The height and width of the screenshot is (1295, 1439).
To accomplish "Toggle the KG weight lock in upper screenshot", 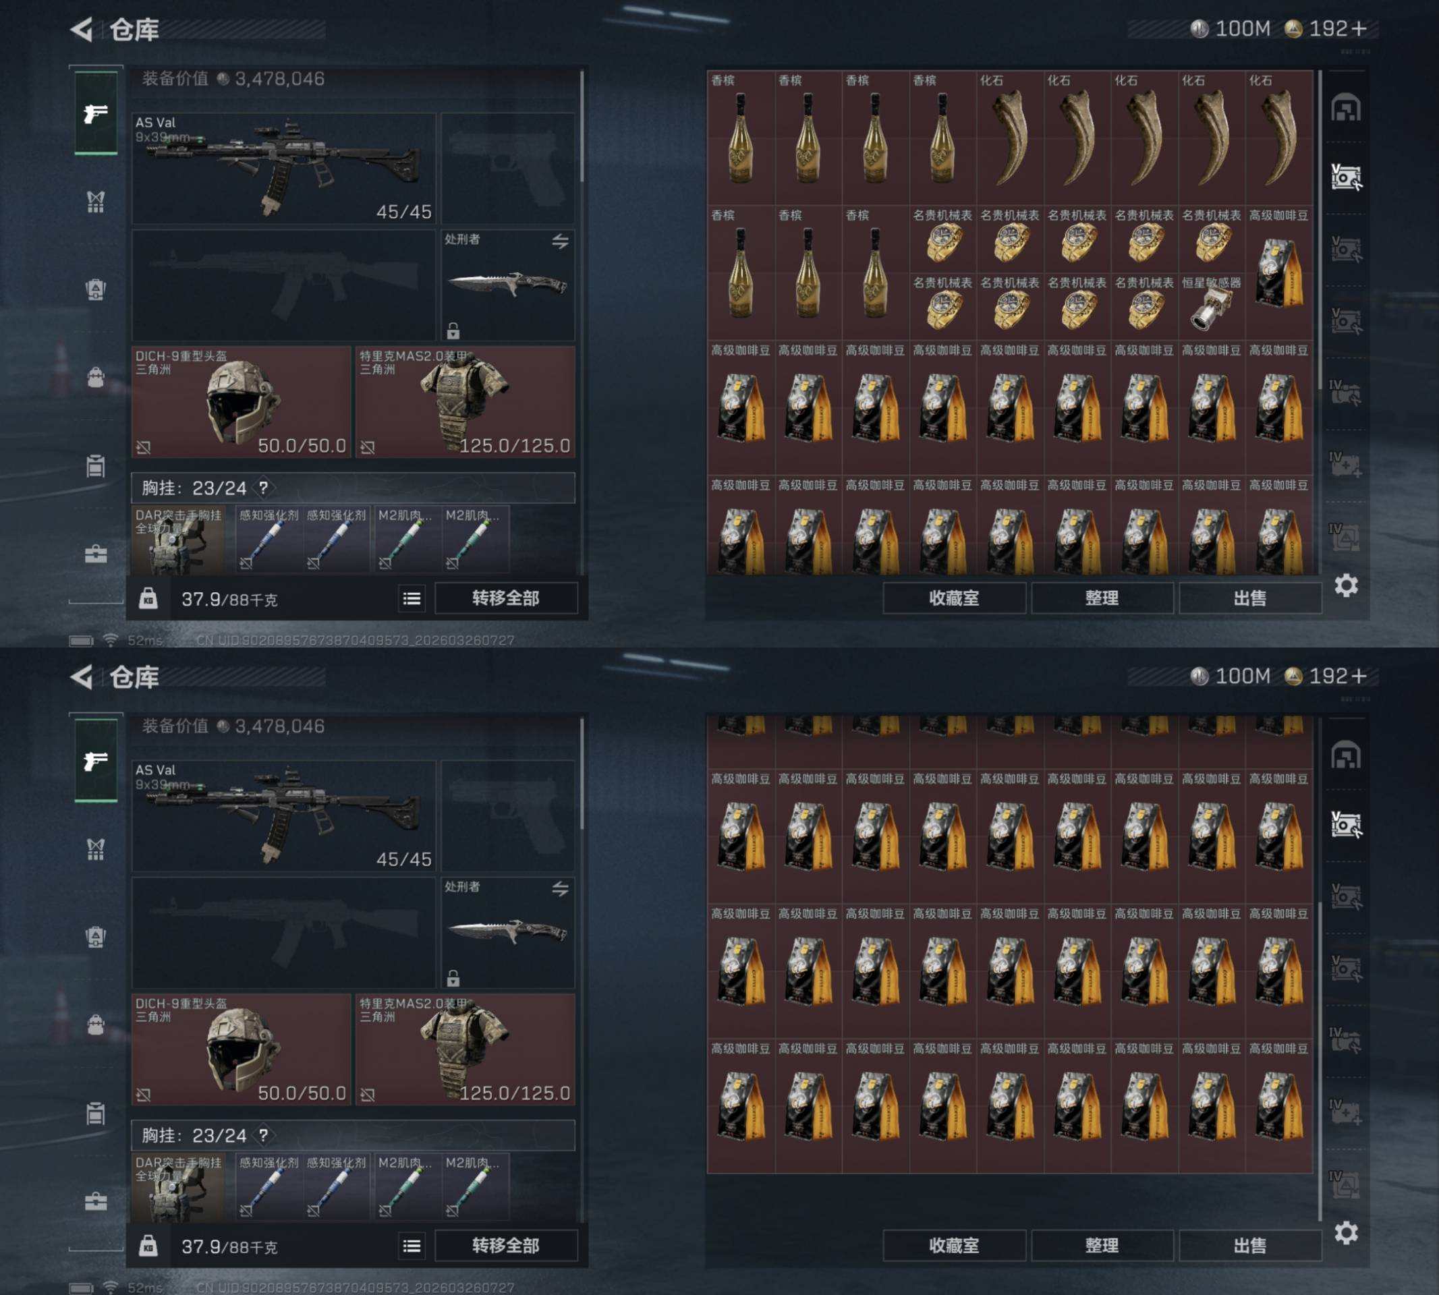I will coord(148,598).
